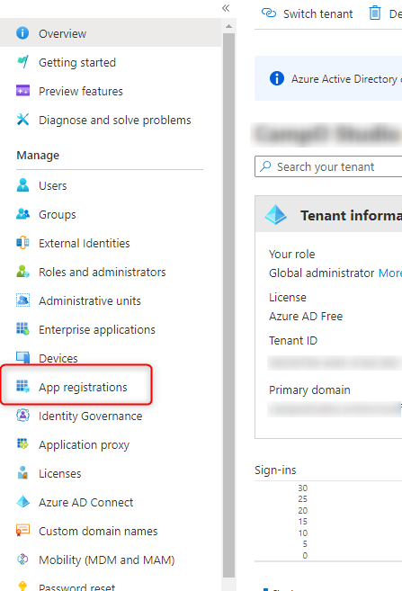Viewport: 402px width, 591px height.
Task: Click the Enterprise applications grid icon
Action: point(23,329)
